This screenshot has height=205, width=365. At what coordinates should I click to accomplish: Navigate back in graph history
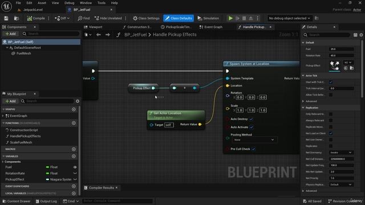pos(99,35)
